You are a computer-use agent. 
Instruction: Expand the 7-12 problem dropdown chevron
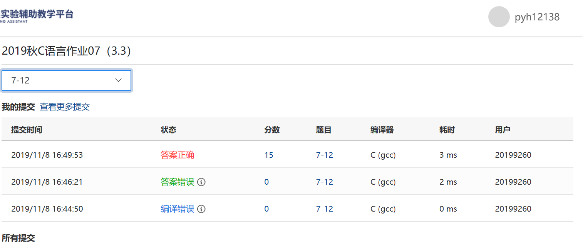pos(119,80)
